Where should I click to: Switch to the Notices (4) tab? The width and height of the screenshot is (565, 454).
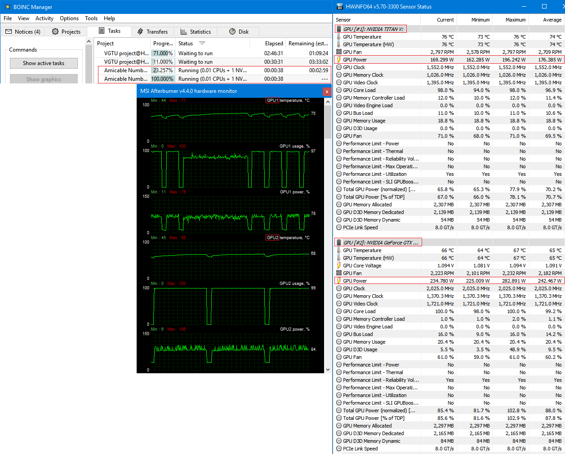[x=23, y=31]
